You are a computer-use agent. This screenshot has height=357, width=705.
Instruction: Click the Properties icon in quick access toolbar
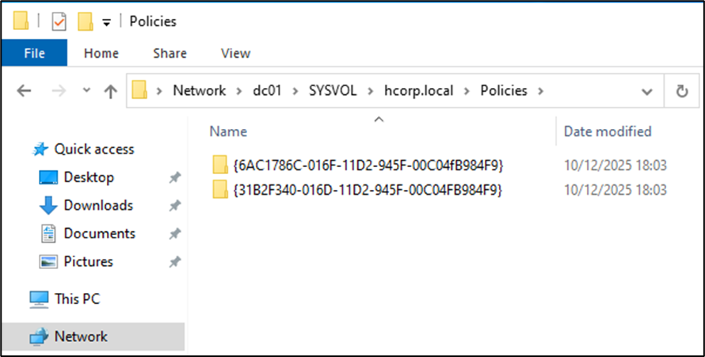(59, 21)
